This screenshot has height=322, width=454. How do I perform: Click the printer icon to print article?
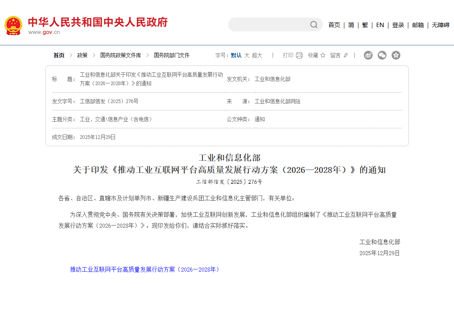tap(299, 55)
